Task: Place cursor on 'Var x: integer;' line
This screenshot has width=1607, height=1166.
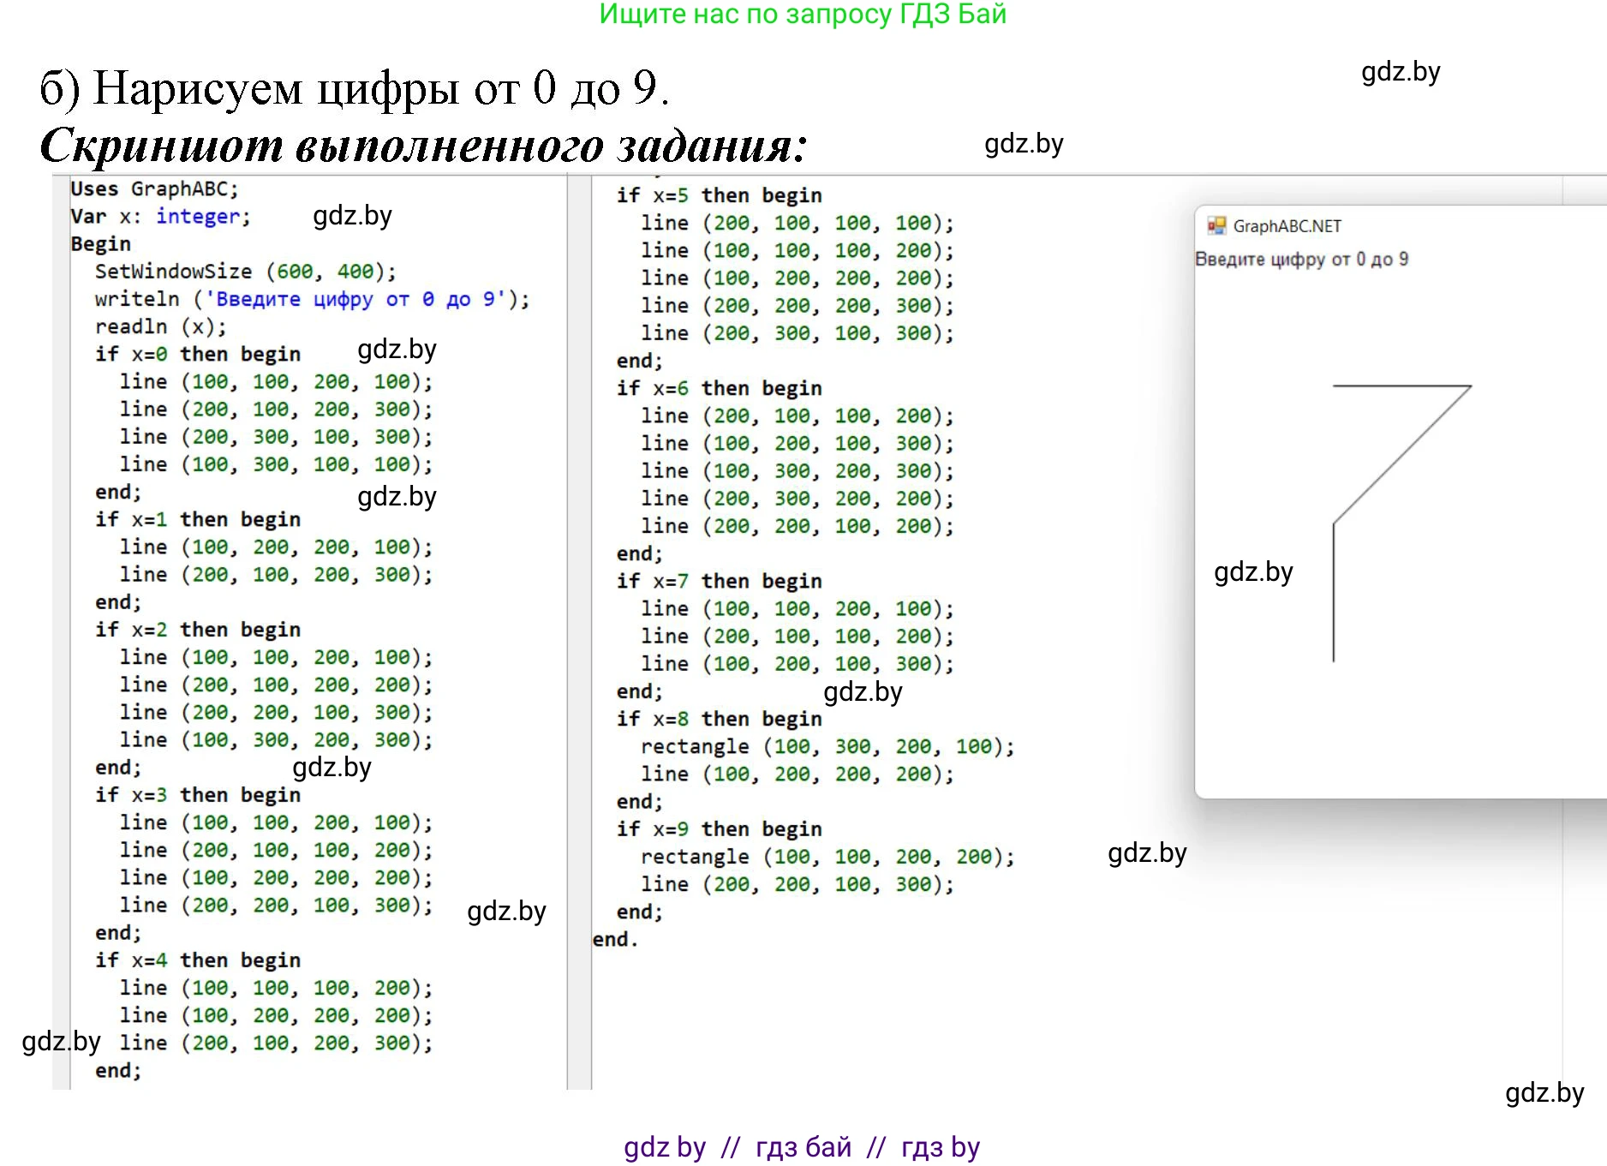Action: (x=160, y=216)
